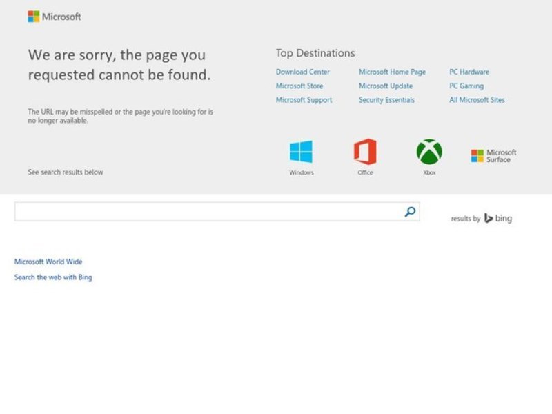Go to the Microsoft Store link
This screenshot has width=552, height=414.
point(299,86)
